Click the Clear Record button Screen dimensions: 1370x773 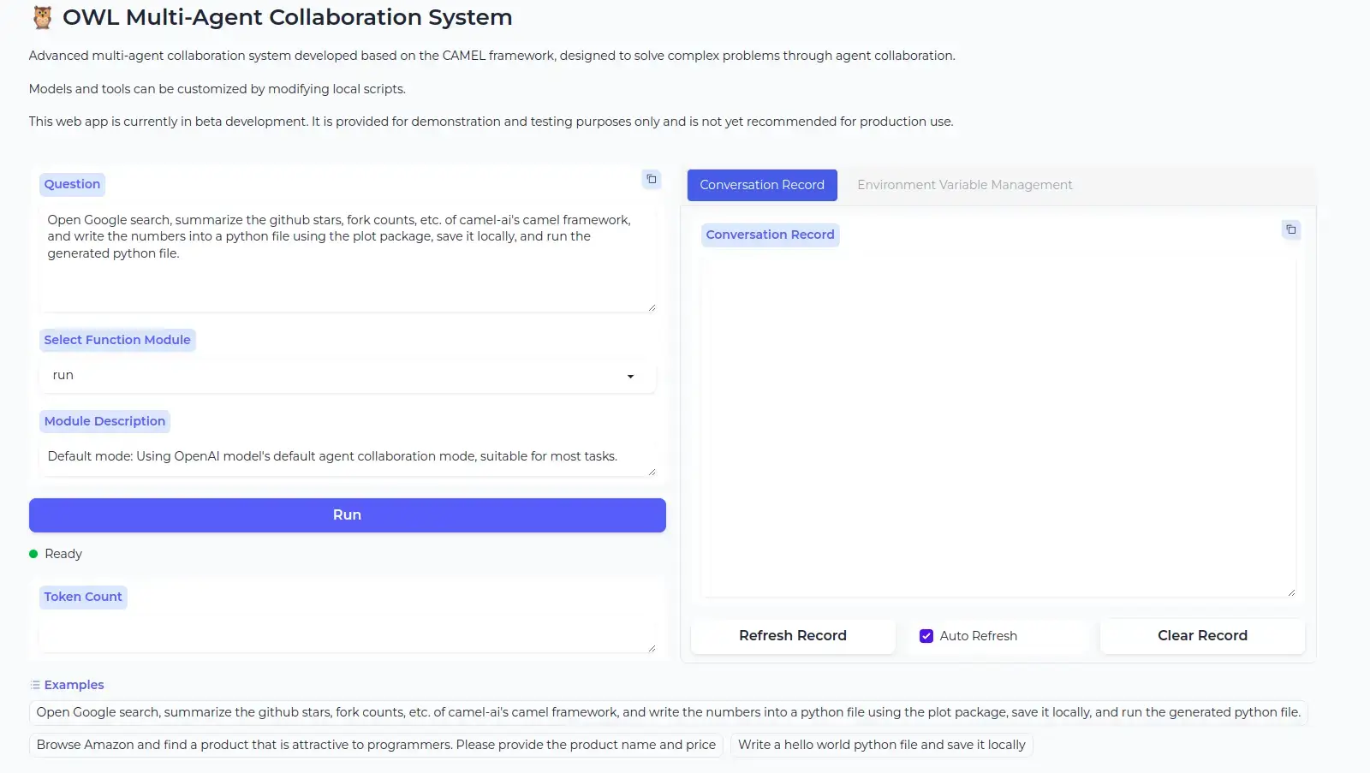point(1201,636)
